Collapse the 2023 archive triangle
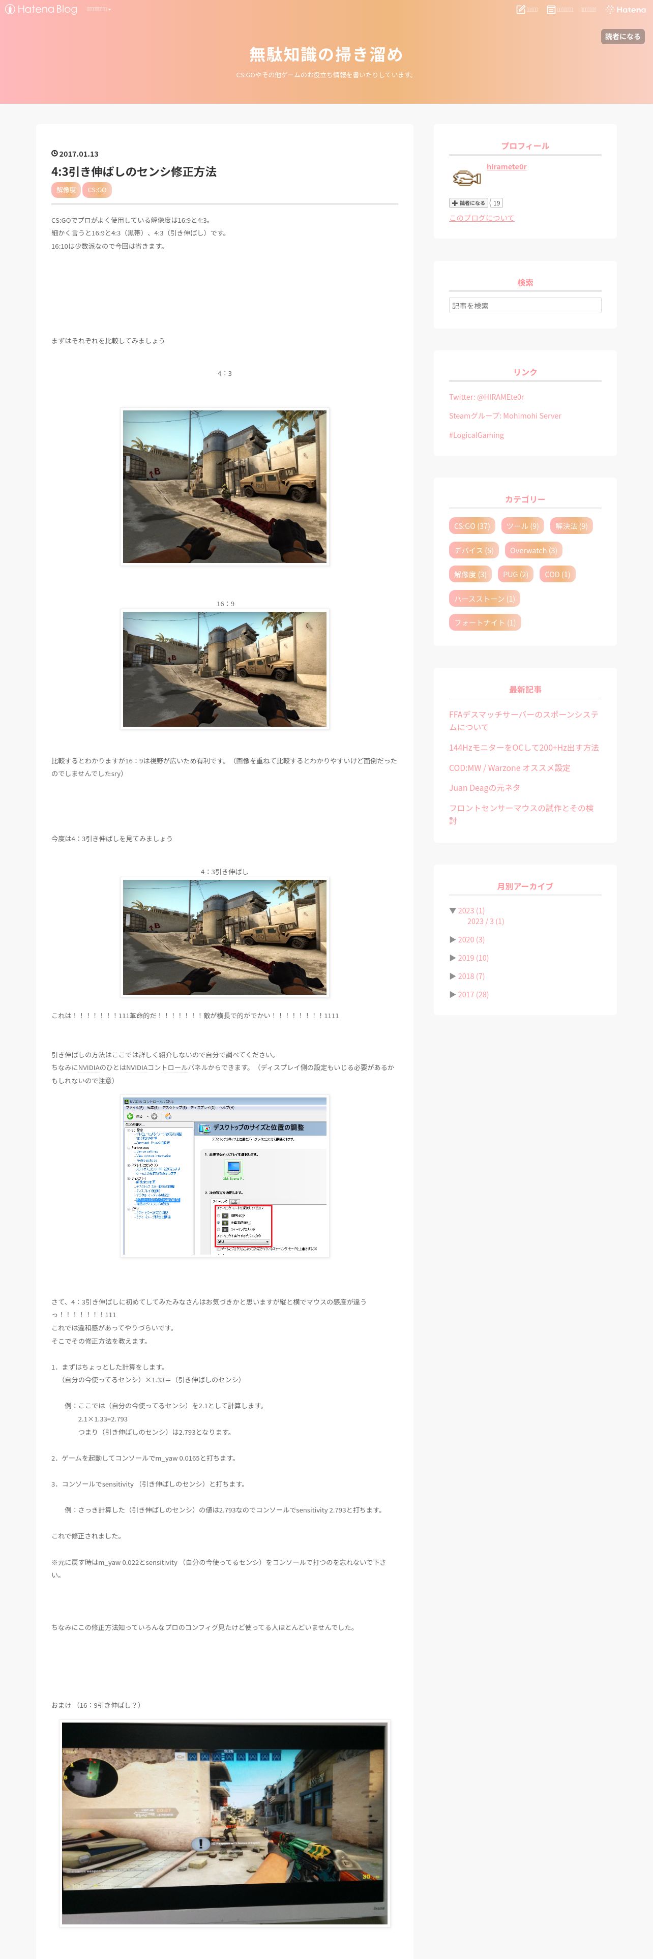Image resolution: width=653 pixels, height=1959 pixels. pyautogui.click(x=452, y=910)
